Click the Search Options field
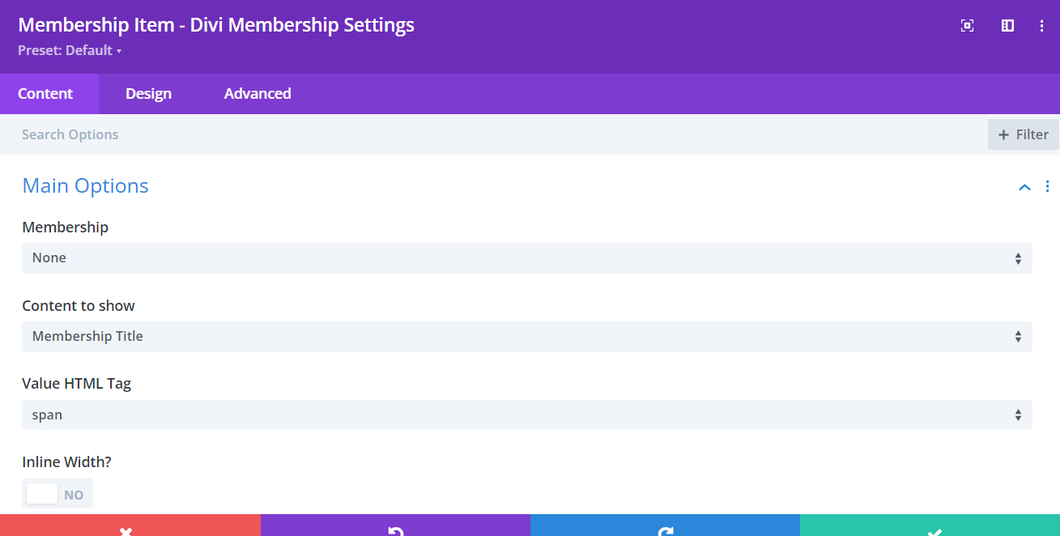The image size is (1060, 536). coord(324,134)
